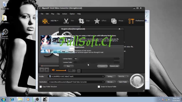Click the License Code input field
The image size is (182, 102).
(x=96, y=62)
